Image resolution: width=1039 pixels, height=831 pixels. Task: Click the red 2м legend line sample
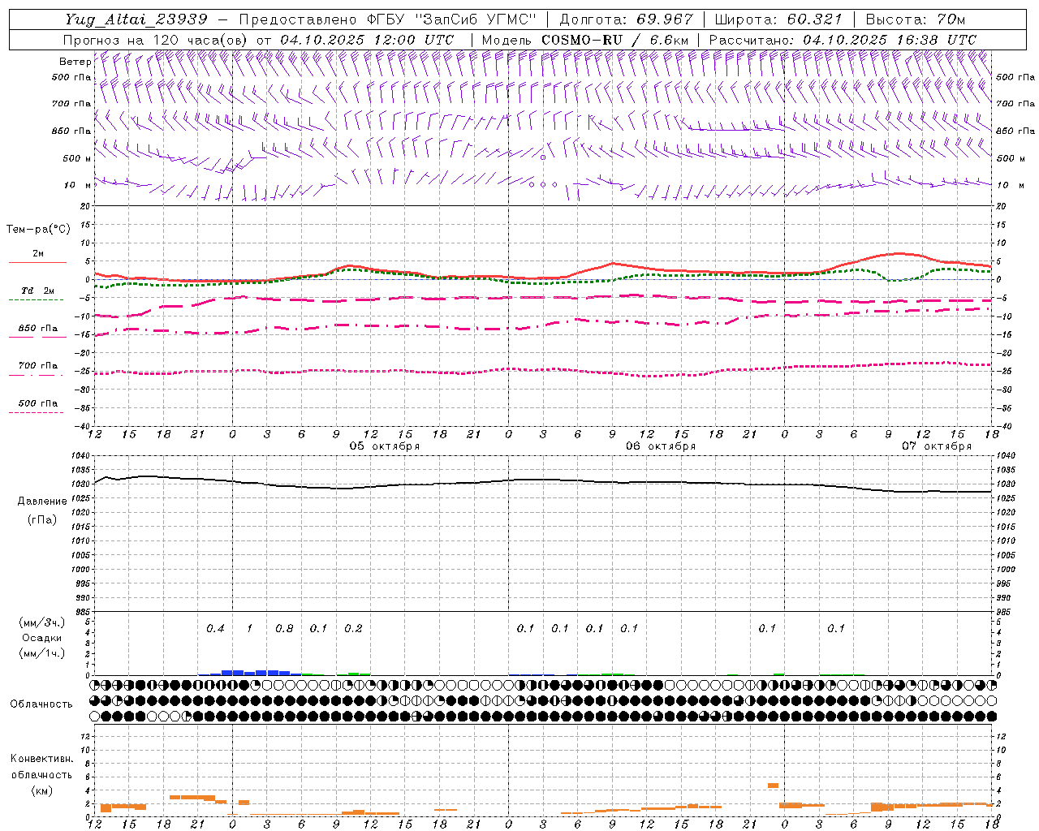tap(37, 262)
